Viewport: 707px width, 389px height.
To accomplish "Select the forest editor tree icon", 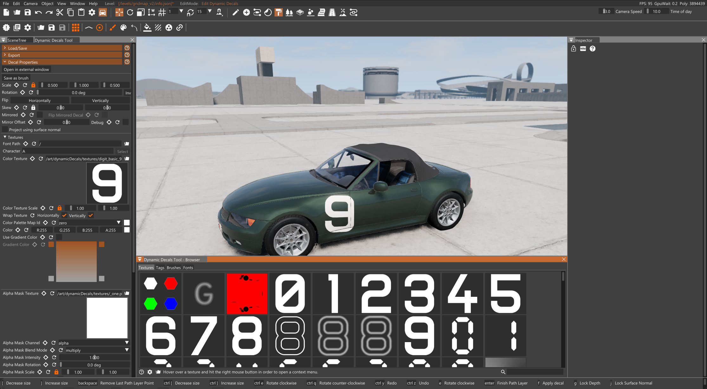I will click(289, 12).
